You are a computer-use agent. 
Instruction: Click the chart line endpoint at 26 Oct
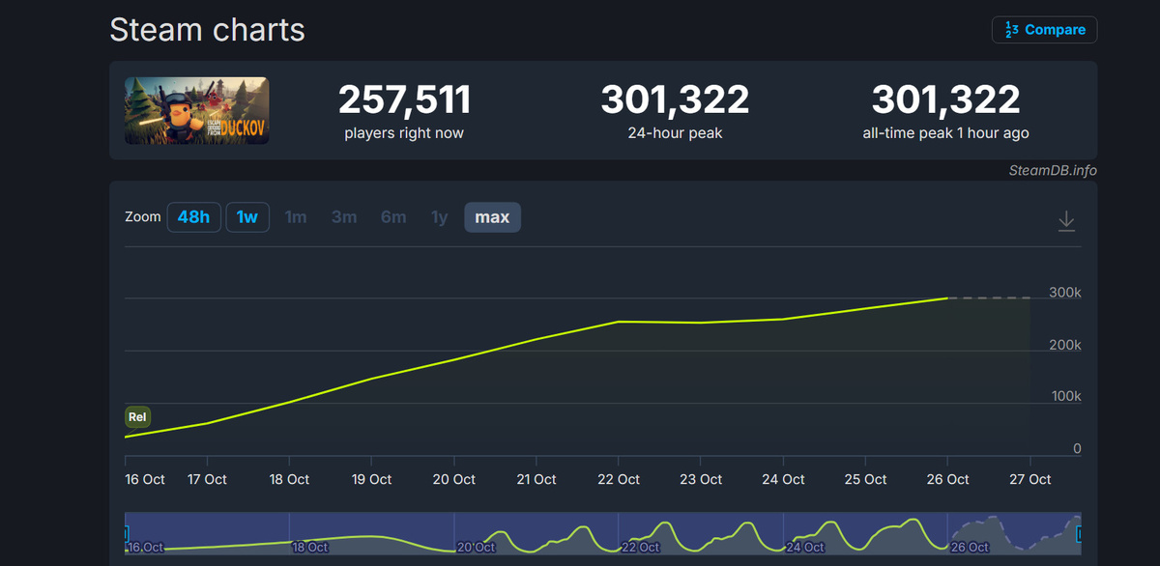[948, 298]
